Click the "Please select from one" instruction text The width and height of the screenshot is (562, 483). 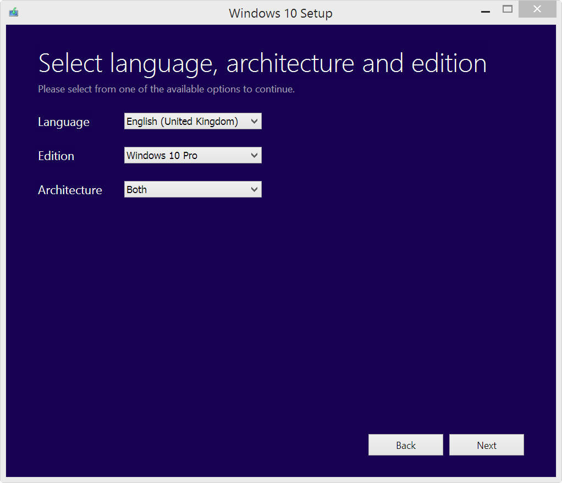(166, 89)
